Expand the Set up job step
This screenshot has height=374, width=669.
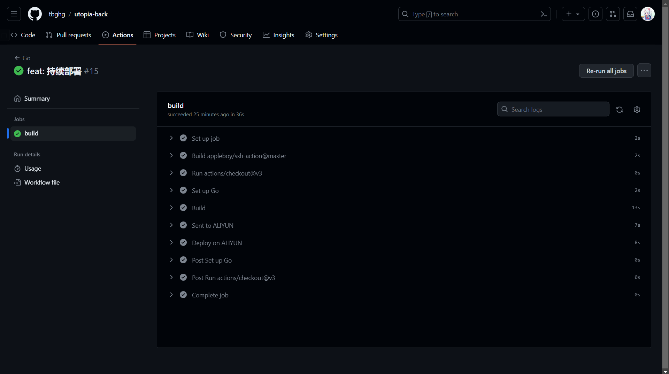(206, 139)
